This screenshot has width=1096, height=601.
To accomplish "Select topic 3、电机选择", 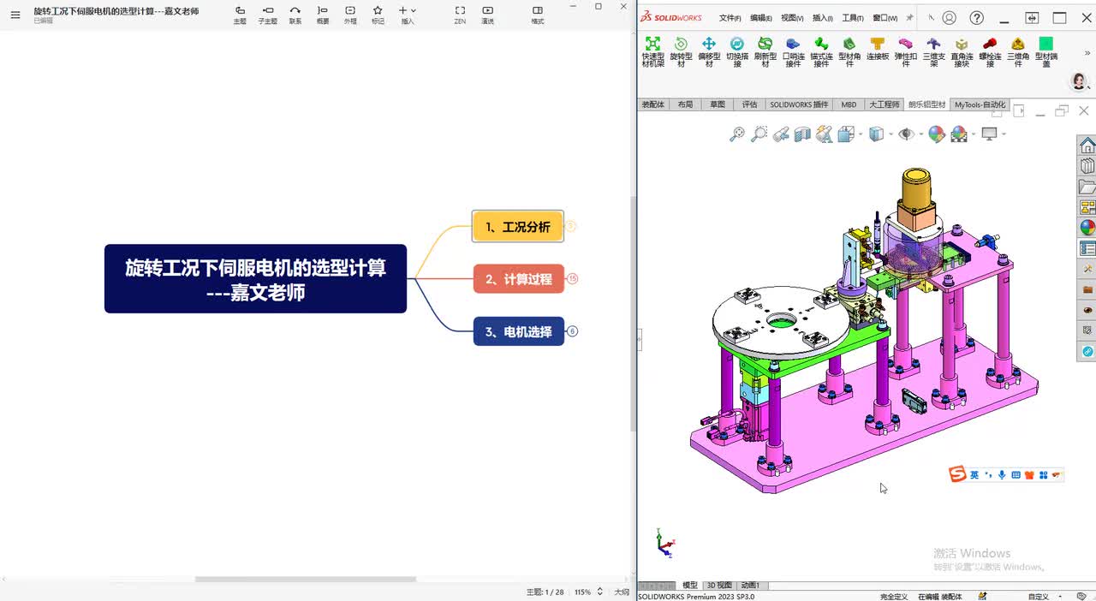I will [519, 331].
